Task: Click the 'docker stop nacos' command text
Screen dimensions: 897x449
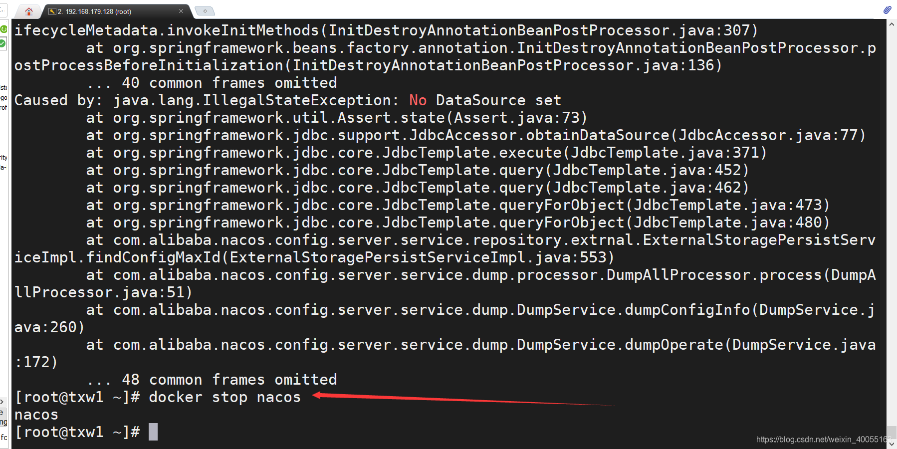Action: pos(225,397)
